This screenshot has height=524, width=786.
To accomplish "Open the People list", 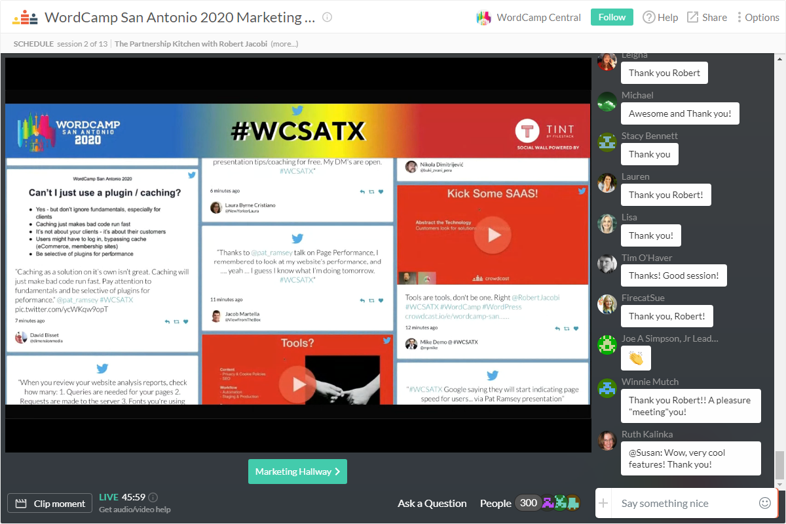I will click(x=495, y=504).
